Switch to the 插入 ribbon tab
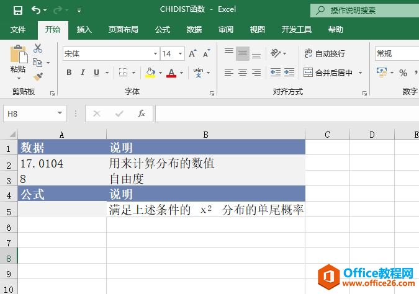Image resolution: width=419 pixels, height=294 pixels. tap(84, 29)
